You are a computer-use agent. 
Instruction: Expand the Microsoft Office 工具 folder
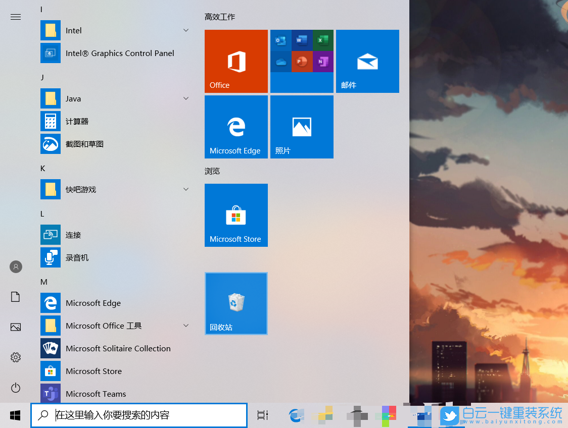tap(186, 326)
